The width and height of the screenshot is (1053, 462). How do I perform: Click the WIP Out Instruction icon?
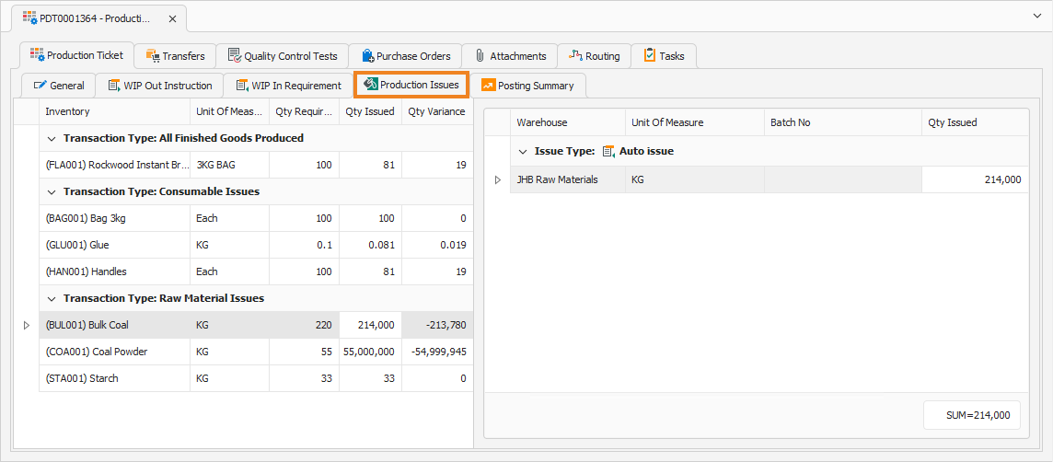[114, 86]
